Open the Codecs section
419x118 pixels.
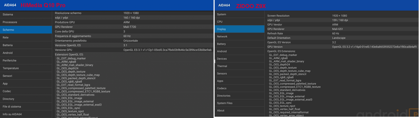coord(240,88)
